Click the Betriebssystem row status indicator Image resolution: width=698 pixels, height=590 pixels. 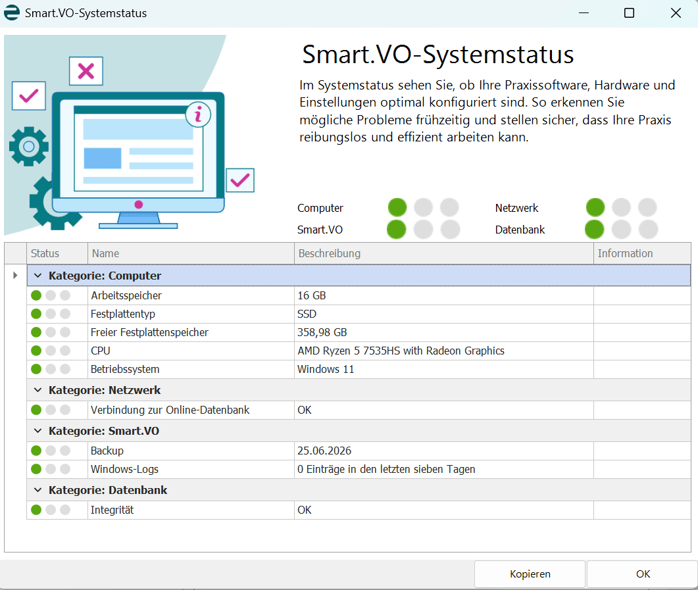pyautogui.click(x=51, y=369)
